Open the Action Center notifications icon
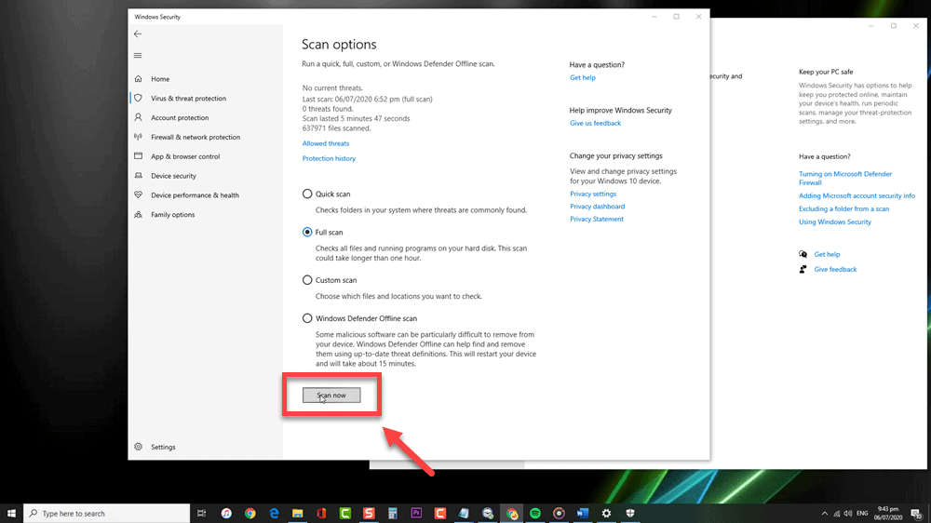Screen dimensions: 931x523 pyautogui.click(x=917, y=514)
